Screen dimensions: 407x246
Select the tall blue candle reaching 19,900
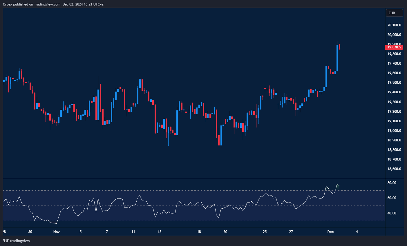[x=337, y=58]
